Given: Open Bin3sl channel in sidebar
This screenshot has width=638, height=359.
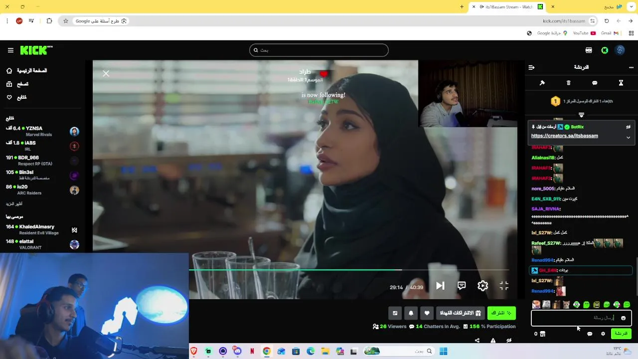Looking at the screenshot, I should click(x=42, y=175).
